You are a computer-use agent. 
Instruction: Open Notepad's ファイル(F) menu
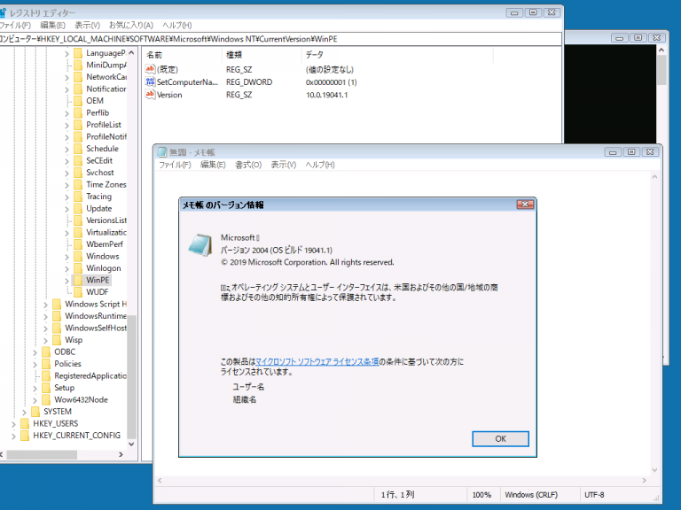[175, 165]
